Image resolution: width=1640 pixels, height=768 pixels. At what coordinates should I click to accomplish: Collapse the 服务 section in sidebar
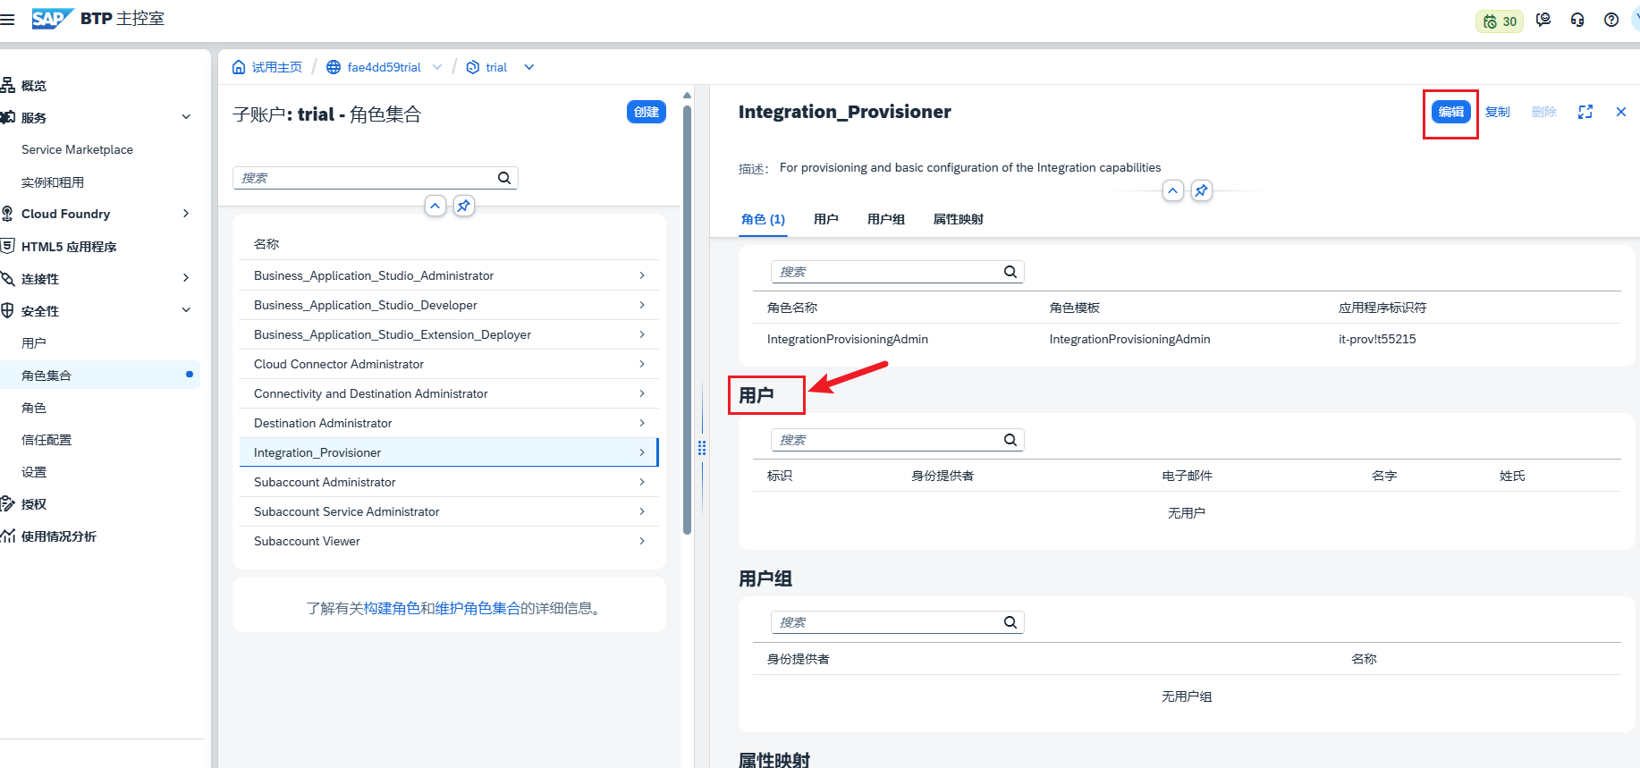click(x=186, y=117)
